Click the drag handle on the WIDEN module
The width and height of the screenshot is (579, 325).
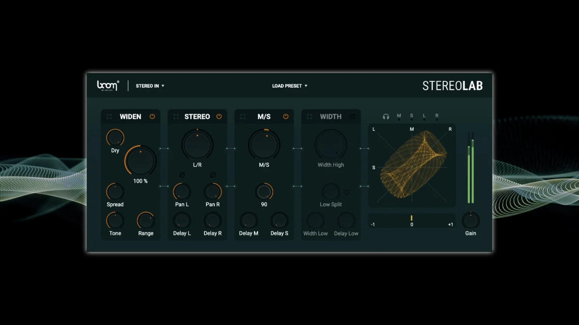point(109,116)
